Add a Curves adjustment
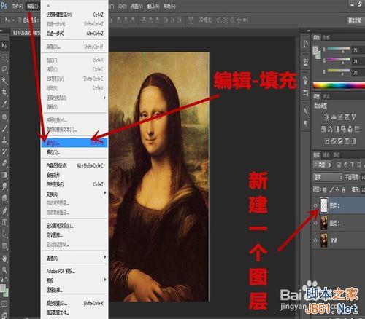Viewport: 365px width, 319px height. [x=340, y=117]
